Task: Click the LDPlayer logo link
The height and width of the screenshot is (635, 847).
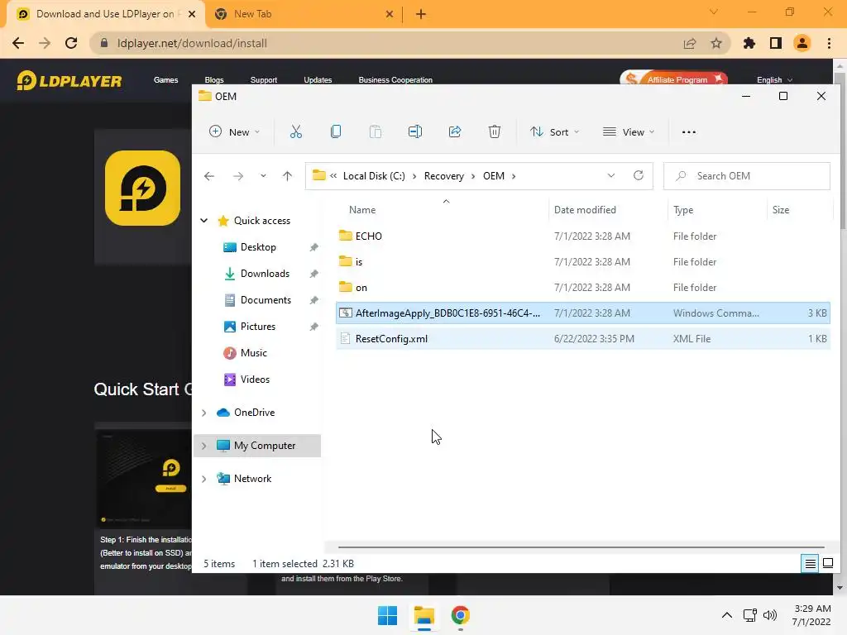Action: [x=69, y=81]
